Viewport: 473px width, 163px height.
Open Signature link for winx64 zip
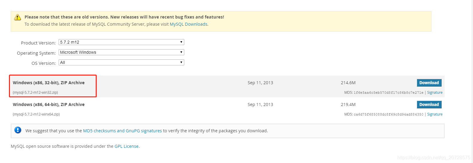pyautogui.click(x=435, y=114)
